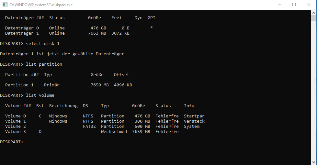Click 'Partition 1' row label

coord(19,85)
